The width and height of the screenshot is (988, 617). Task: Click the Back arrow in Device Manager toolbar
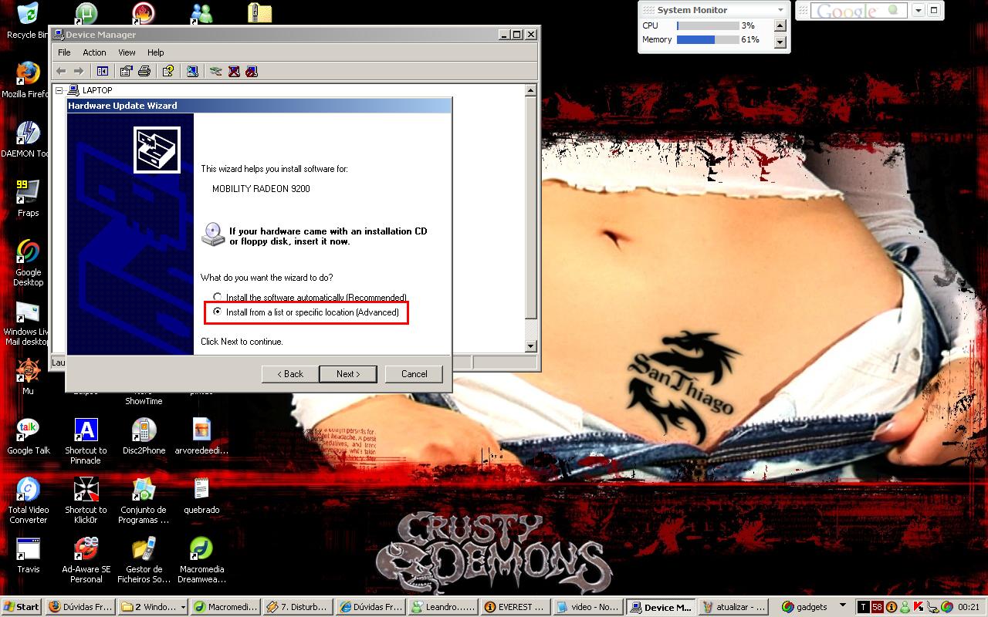click(62, 71)
